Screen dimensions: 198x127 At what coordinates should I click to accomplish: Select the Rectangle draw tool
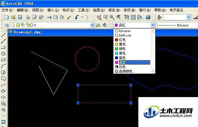pyautogui.click(x=3, y=60)
